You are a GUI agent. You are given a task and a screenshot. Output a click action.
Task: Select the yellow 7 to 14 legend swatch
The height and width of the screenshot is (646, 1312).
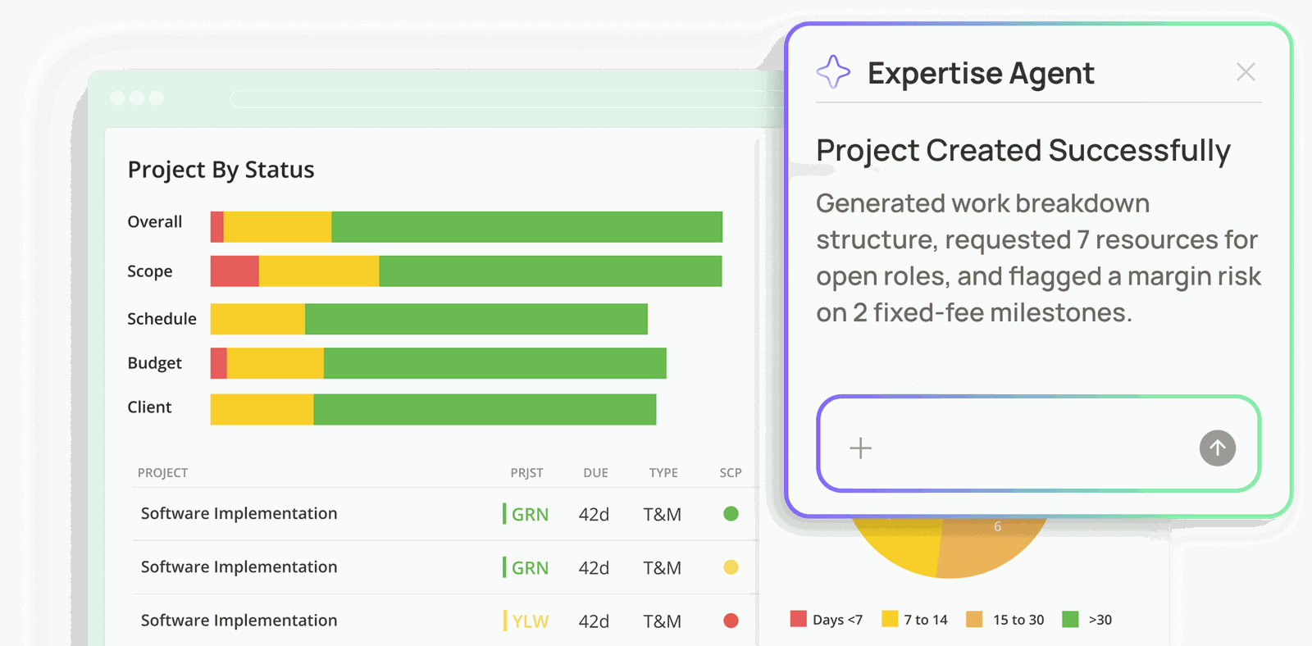coord(890,619)
